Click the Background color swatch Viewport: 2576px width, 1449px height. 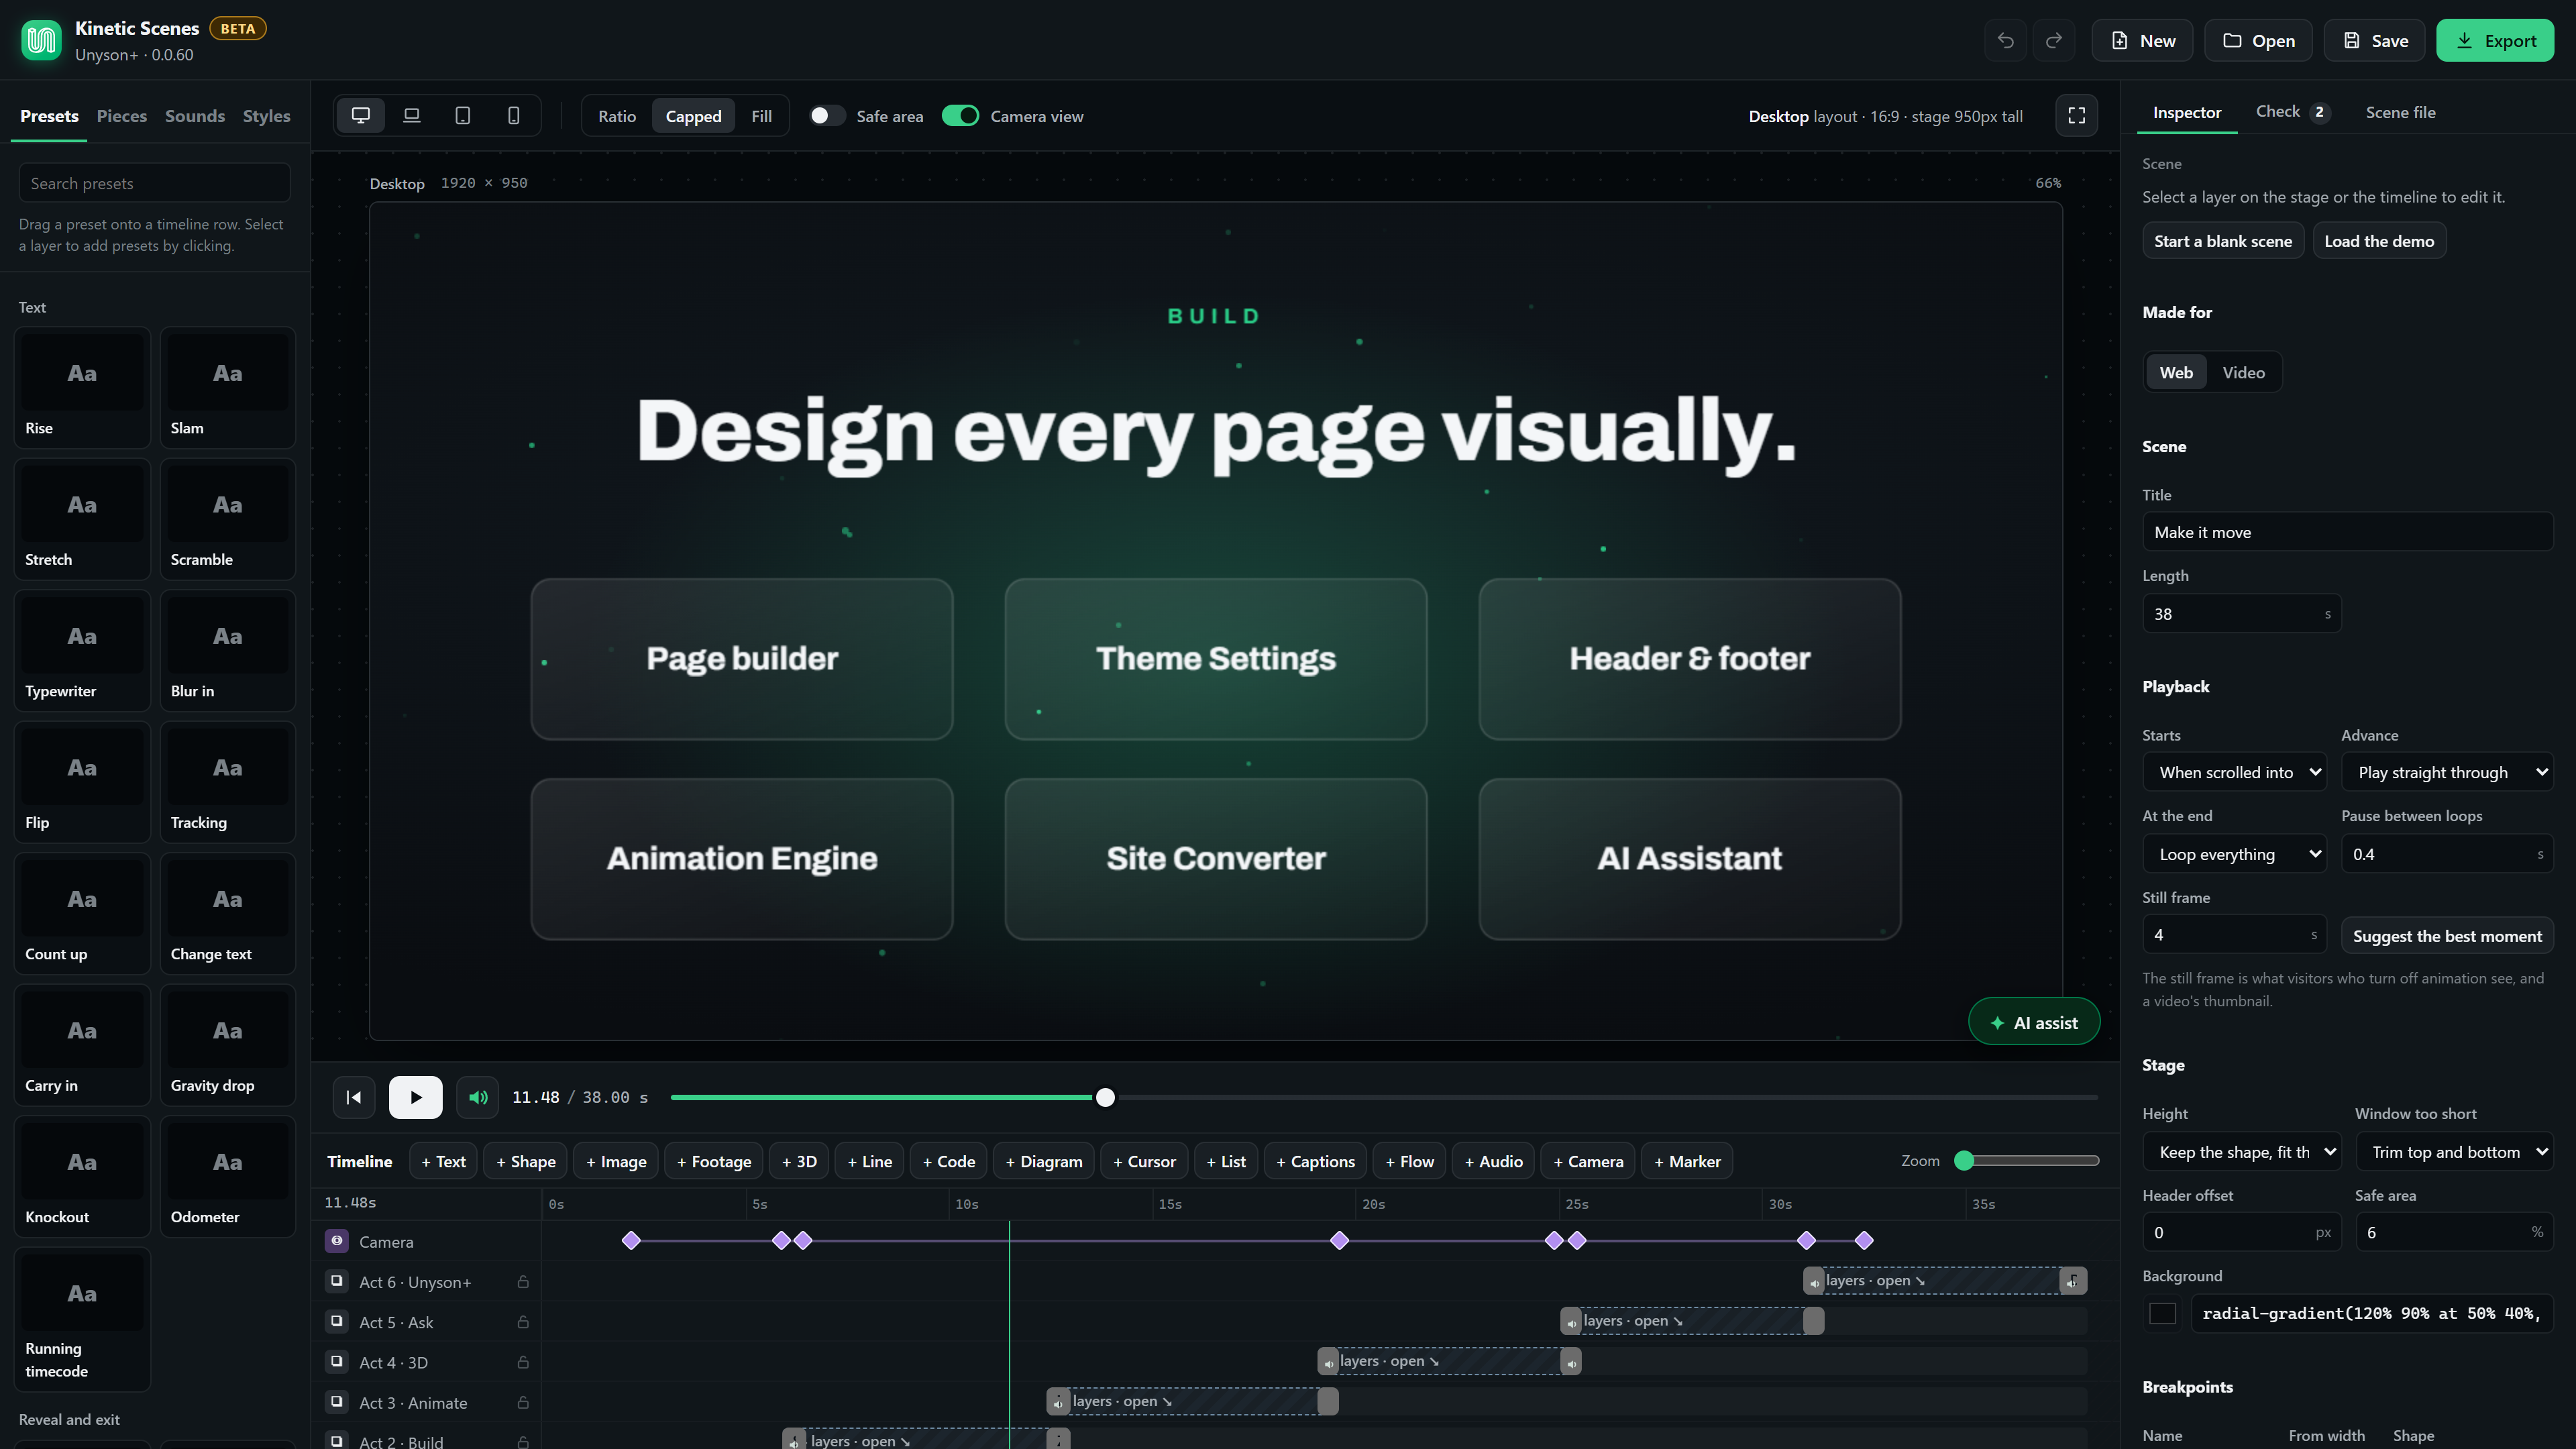(2162, 1313)
